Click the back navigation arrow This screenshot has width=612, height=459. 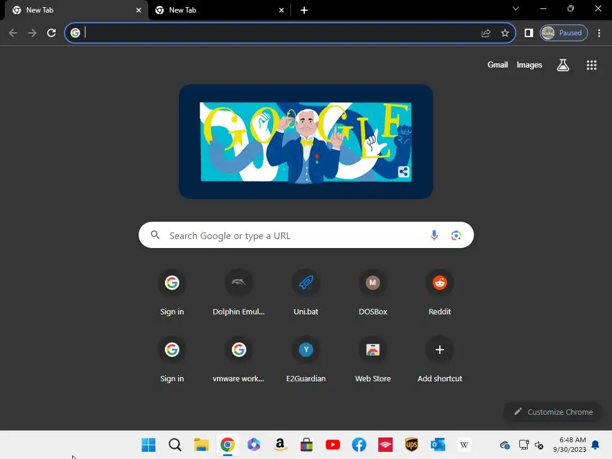pos(13,33)
